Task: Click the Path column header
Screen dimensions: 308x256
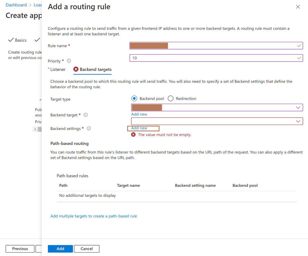Action: coord(63,186)
